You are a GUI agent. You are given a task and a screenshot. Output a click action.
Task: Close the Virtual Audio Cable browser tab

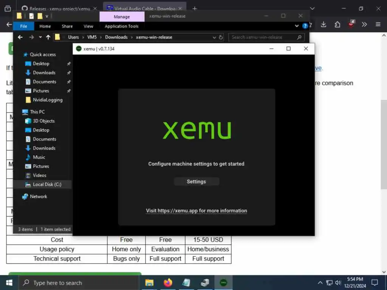[180, 9]
